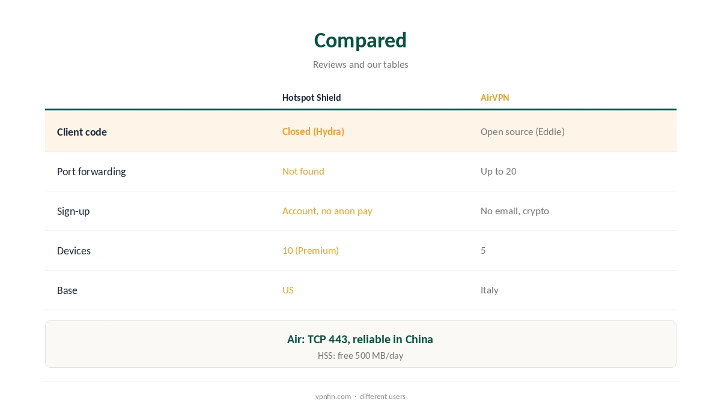
Task: Click "Account, no anon pay" cell
Action: click(x=327, y=211)
